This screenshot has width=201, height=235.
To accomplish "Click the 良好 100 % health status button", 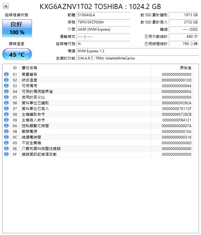I will 17,28.
